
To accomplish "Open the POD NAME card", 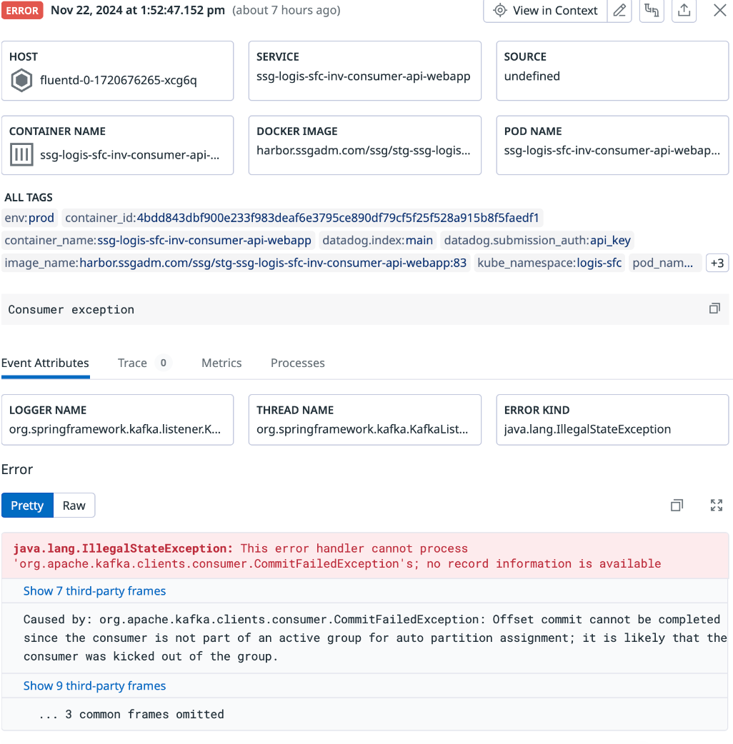I will click(x=612, y=145).
